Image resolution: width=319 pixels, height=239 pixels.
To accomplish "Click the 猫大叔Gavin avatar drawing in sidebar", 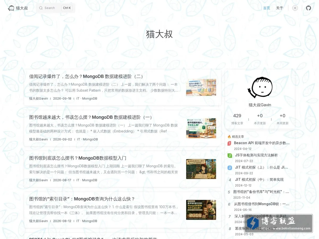I will point(260,88).
